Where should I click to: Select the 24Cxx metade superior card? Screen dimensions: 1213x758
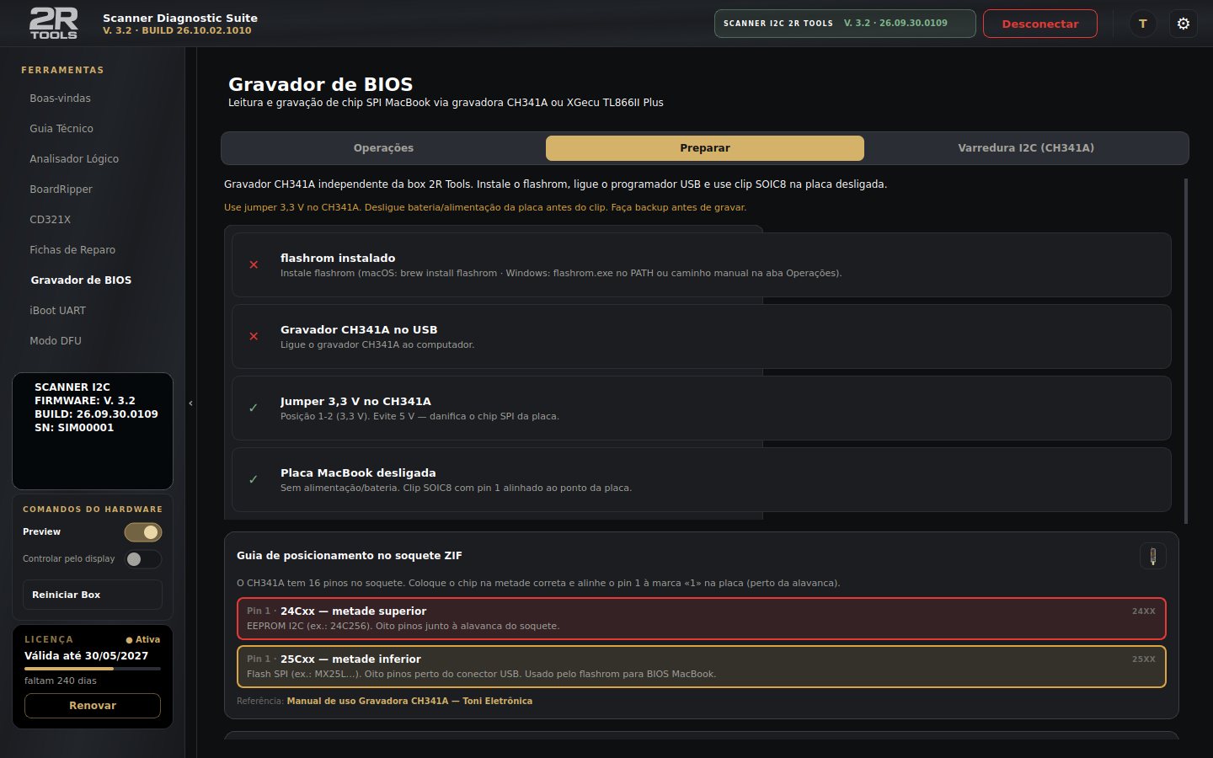pos(702,618)
